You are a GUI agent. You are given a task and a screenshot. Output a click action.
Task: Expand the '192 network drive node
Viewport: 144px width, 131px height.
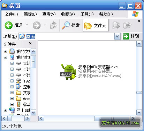tap(12, 81)
